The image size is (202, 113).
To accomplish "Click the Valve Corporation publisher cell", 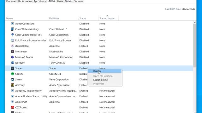I will click(x=59, y=79).
